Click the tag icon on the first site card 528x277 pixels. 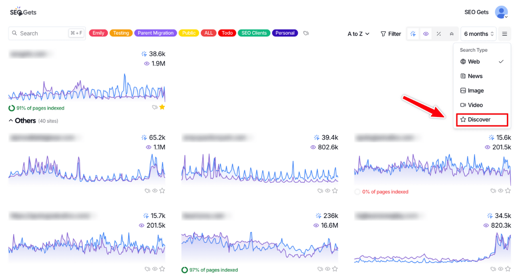154,107
